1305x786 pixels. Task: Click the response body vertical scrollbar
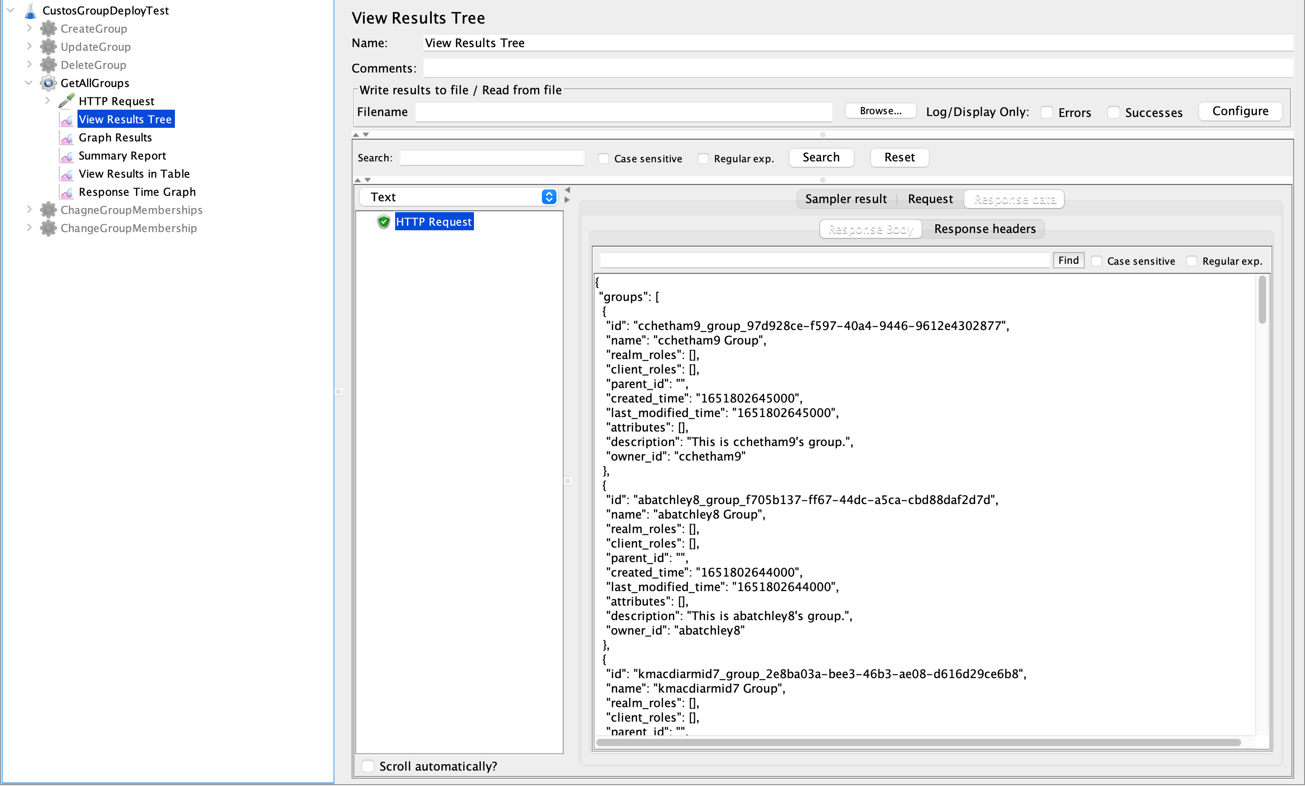(1262, 301)
